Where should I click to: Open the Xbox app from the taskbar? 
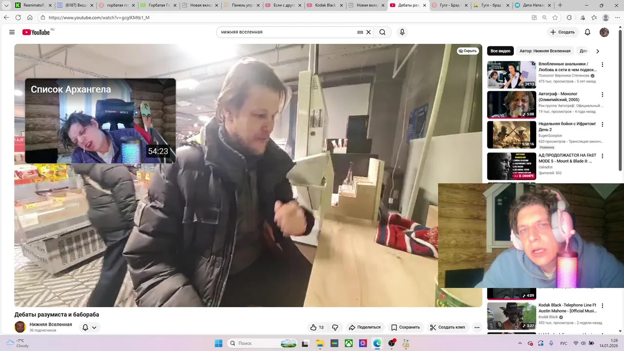349,343
